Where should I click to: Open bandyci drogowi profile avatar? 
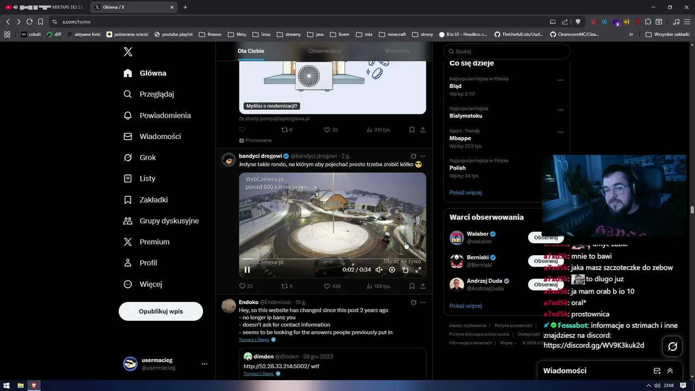[229, 160]
